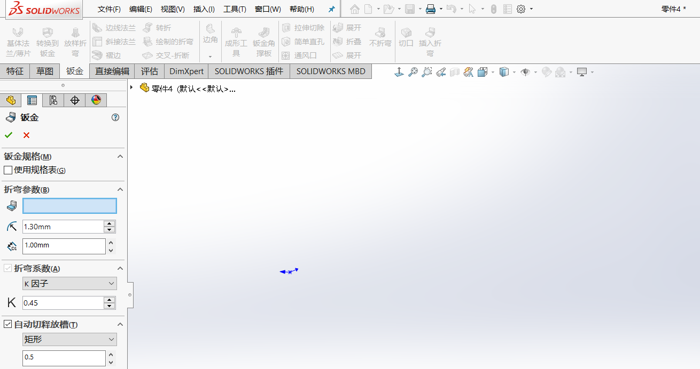
Task: Open the FeatureManager design tree tab
Action: pos(11,100)
